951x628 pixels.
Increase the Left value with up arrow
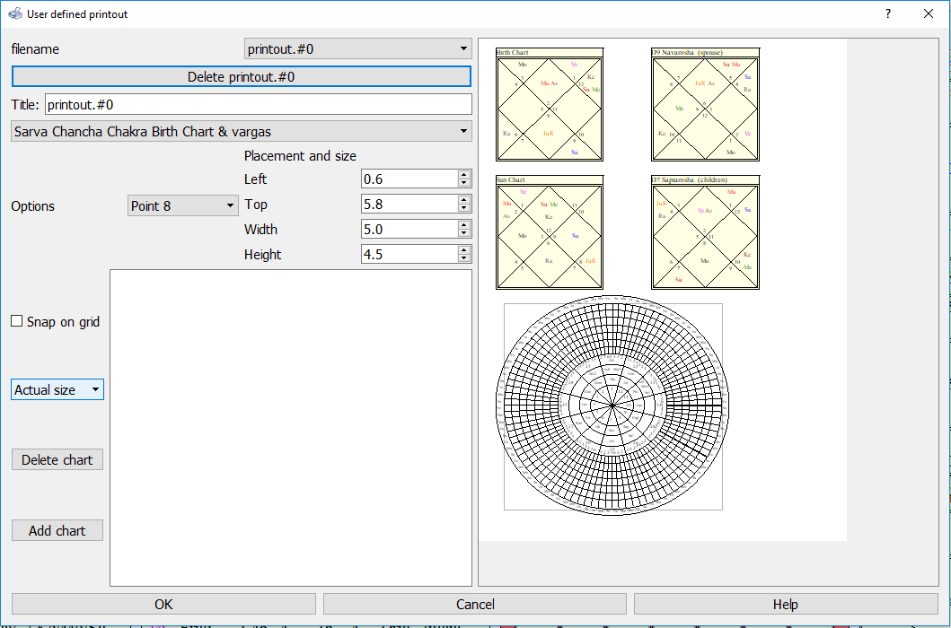[464, 175]
